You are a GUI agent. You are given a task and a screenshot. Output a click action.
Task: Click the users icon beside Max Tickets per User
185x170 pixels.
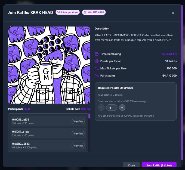pos(97,68)
